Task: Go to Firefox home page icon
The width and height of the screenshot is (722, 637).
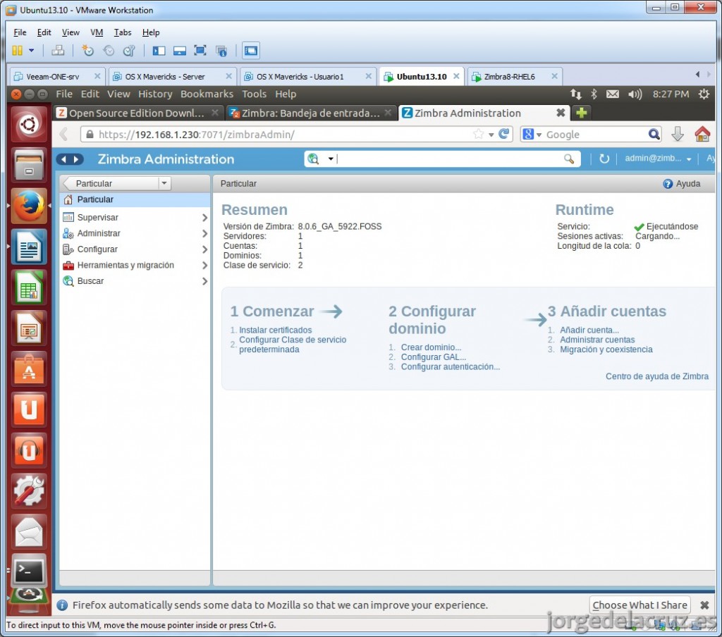Action: 702,134
